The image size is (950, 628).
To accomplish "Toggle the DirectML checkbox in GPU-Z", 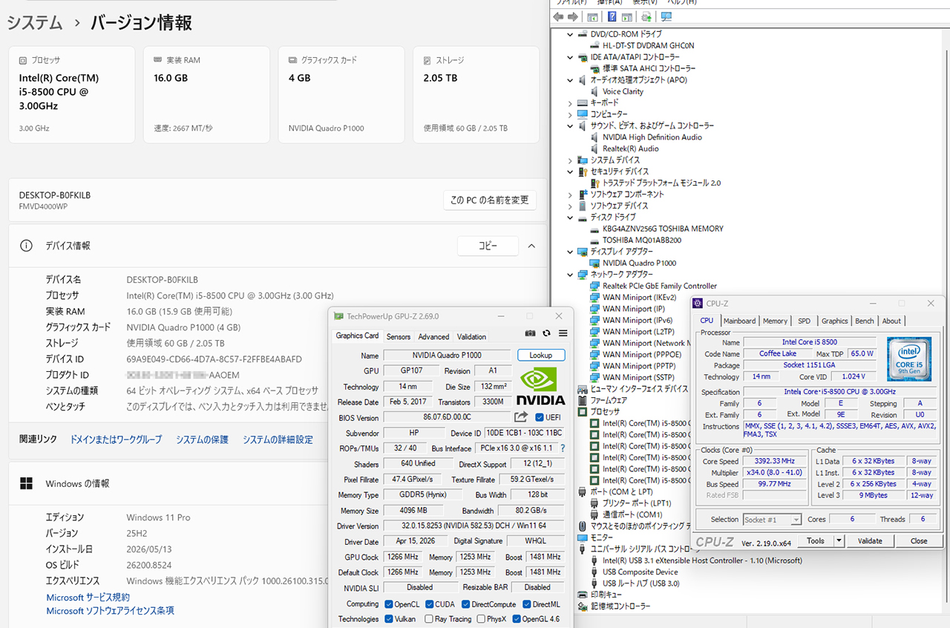I will click(525, 604).
